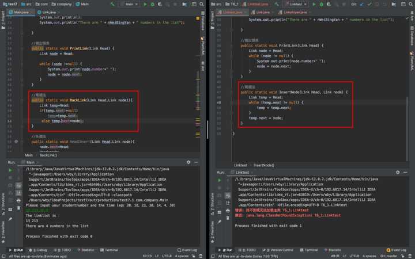This screenshot has height=259, width=415.
Task: Build project with the hammer icon in left window
Action: (113, 4)
